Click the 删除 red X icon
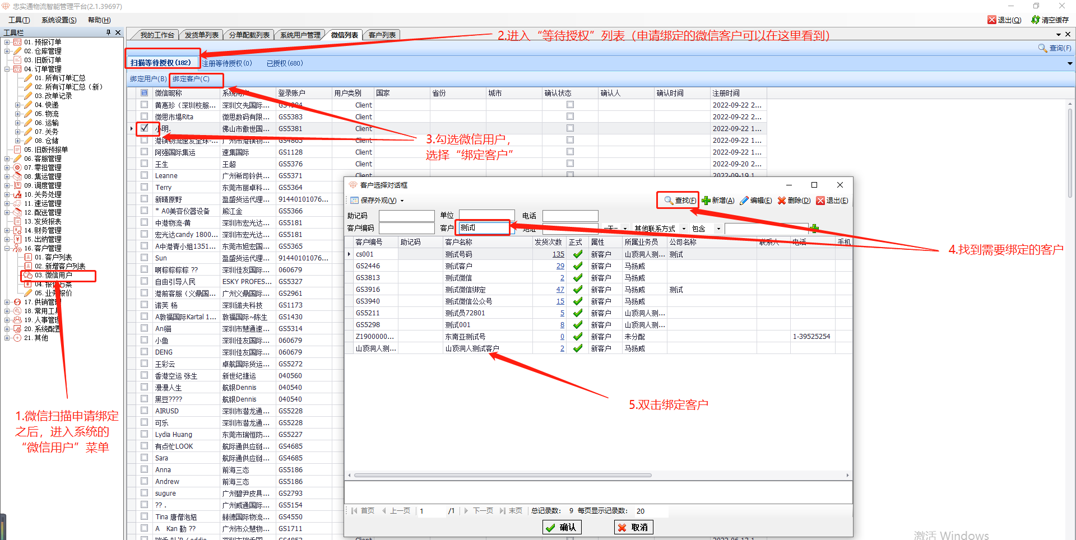 782,201
